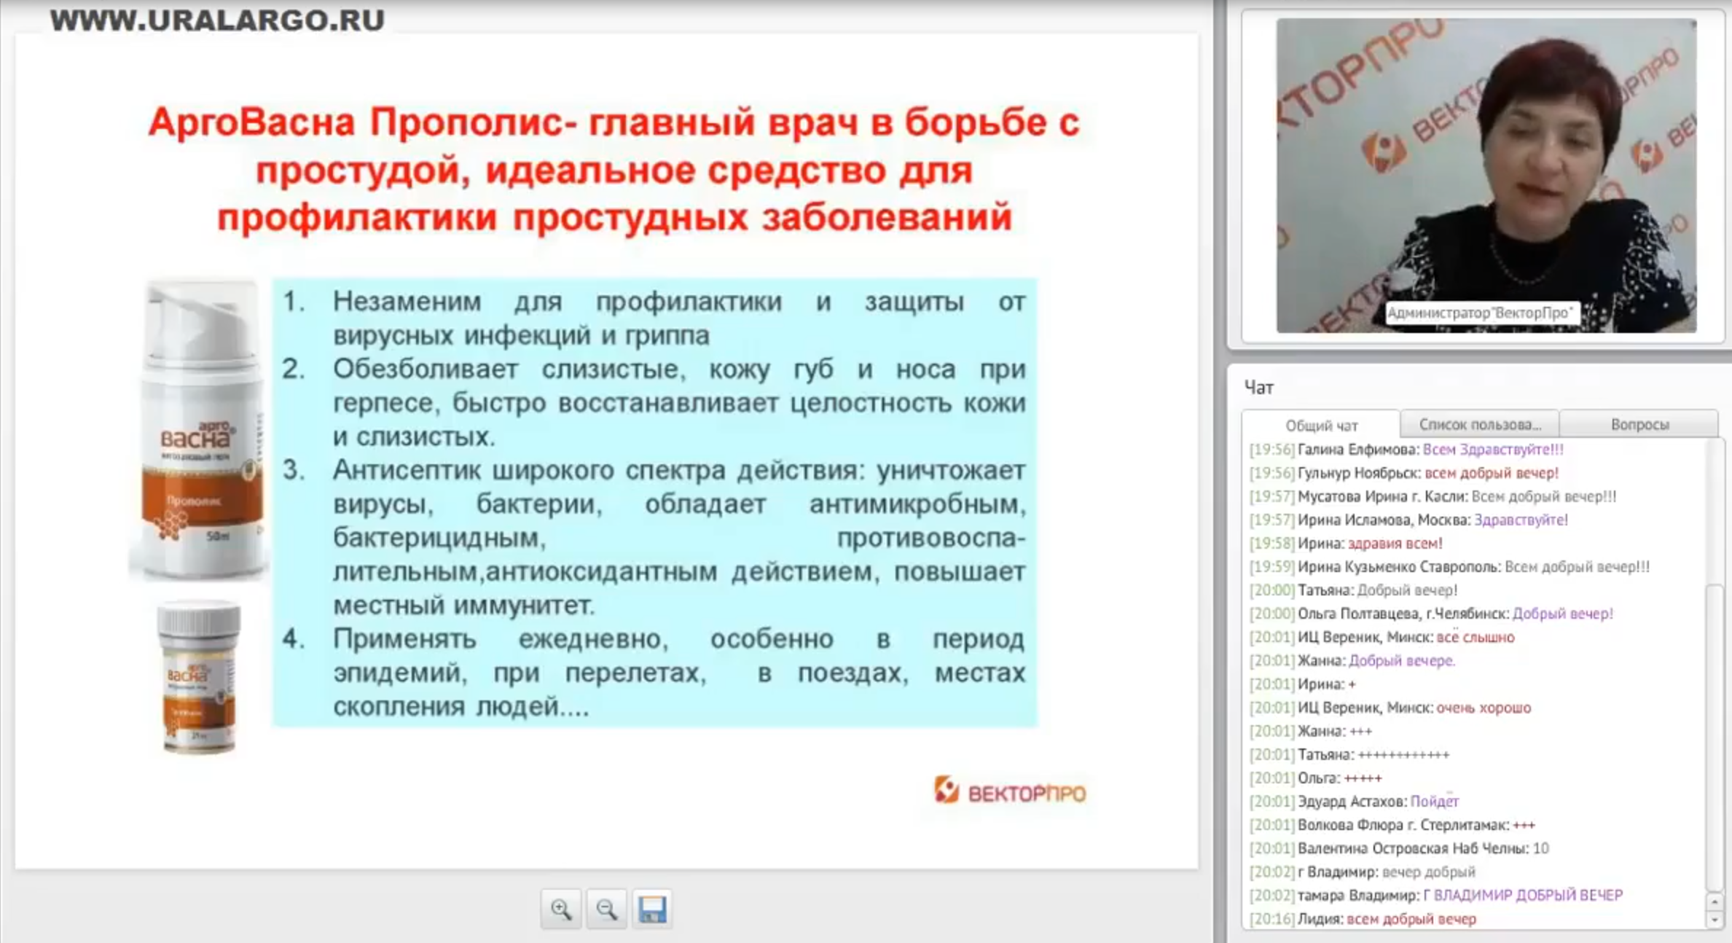The image size is (1732, 943).
Task: Click the red slide title heading
Action: (614, 169)
